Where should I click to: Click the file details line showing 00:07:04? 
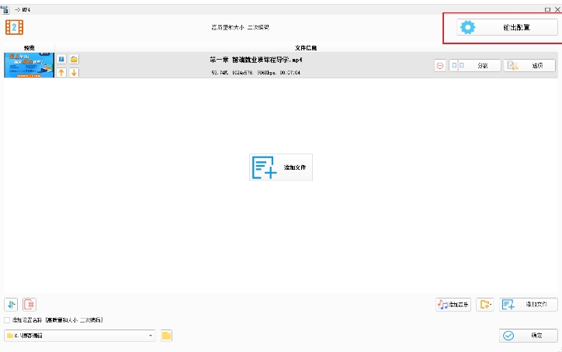pyautogui.click(x=256, y=72)
